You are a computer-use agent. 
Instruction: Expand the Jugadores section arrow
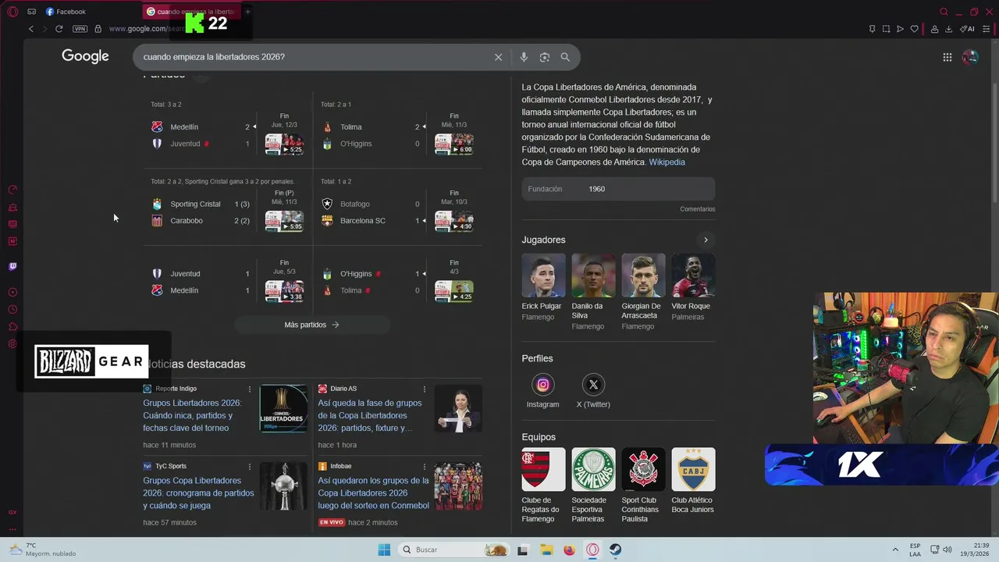click(706, 240)
